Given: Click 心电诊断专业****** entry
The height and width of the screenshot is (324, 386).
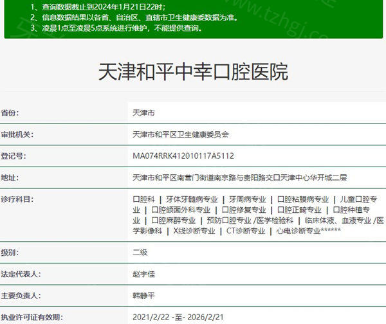Looking at the screenshot, I should pos(309,231).
